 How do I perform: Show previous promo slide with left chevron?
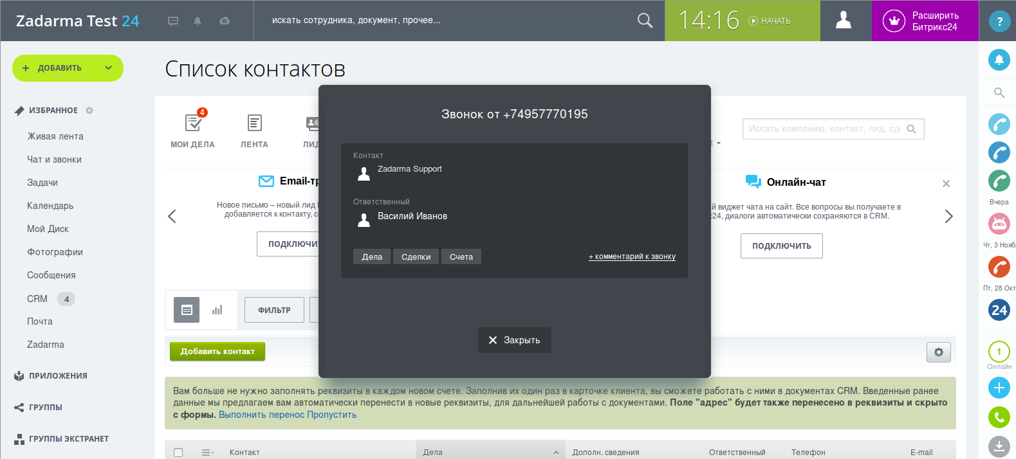(x=172, y=217)
